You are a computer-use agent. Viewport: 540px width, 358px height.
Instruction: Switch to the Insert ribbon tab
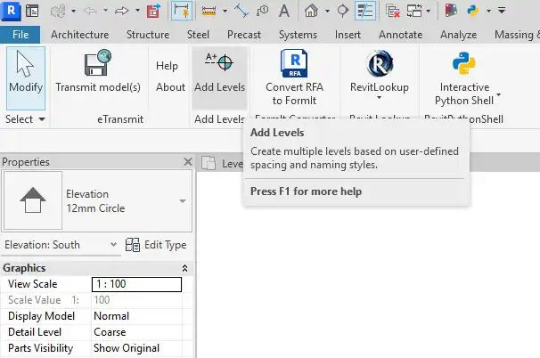pos(348,35)
